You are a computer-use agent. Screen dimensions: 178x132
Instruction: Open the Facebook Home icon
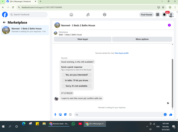(71, 15)
